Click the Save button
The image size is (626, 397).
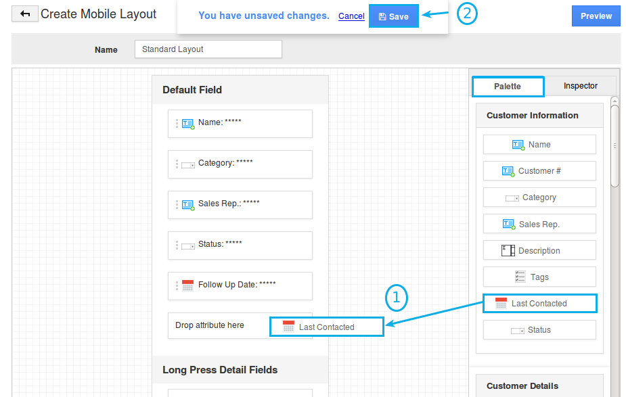[393, 16]
